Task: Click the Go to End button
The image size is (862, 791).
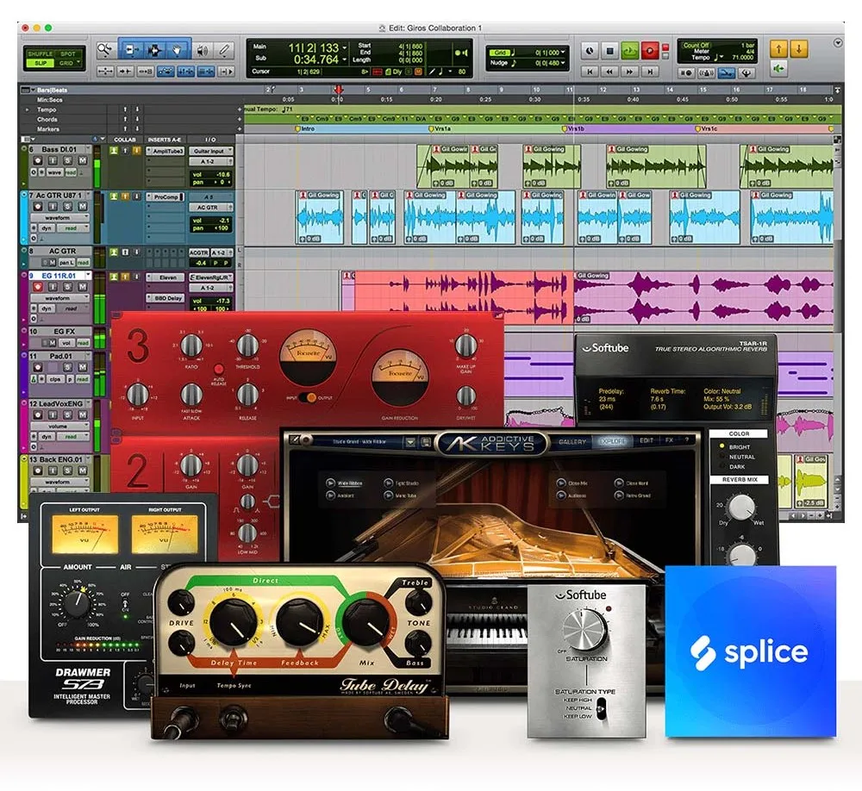Action: pos(649,72)
